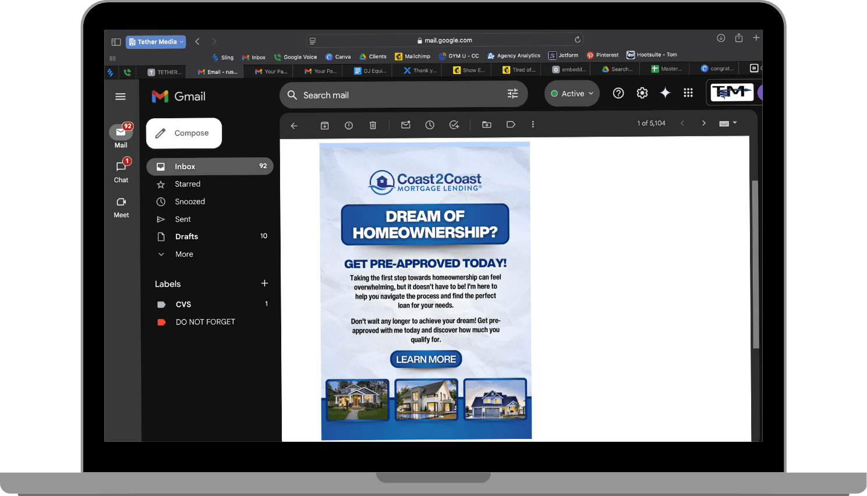Open the Google Voice bookmark
The height and width of the screenshot is (496, 867).
tap(296, 57)
